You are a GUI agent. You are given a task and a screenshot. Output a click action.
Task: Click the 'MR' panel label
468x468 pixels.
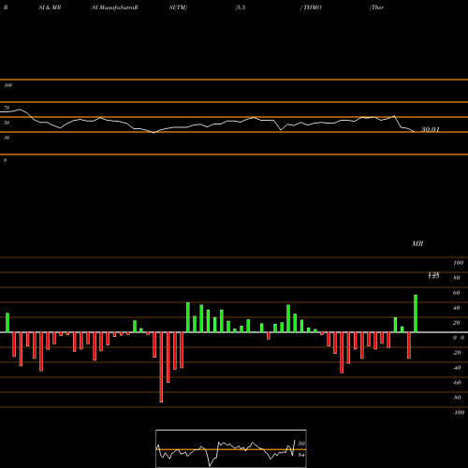417,243
